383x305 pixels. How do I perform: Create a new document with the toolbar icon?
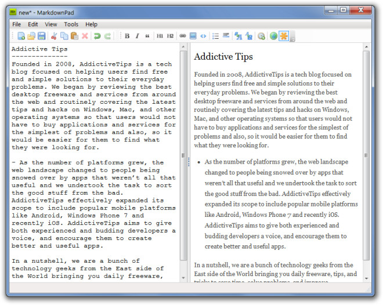(21, 36)
